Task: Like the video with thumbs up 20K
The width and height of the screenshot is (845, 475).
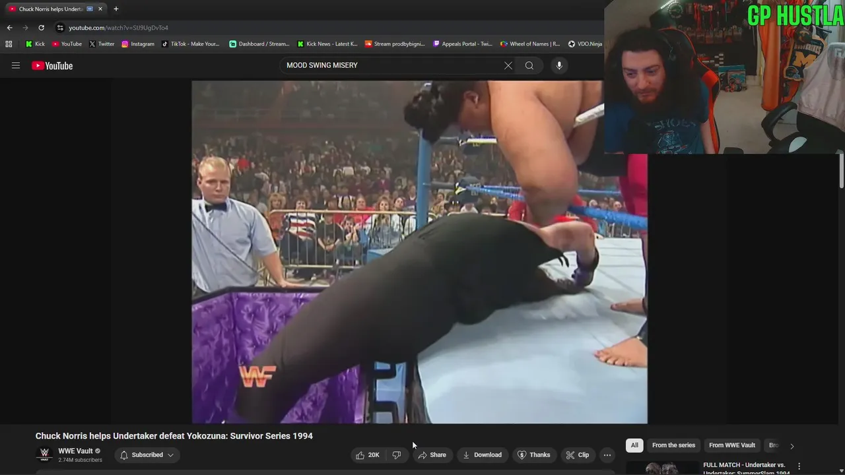Action: [368, 455]
